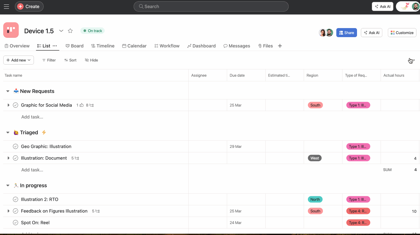
Task: Mark Spot On: Reel as complete
Action: [x=15, y=222]
